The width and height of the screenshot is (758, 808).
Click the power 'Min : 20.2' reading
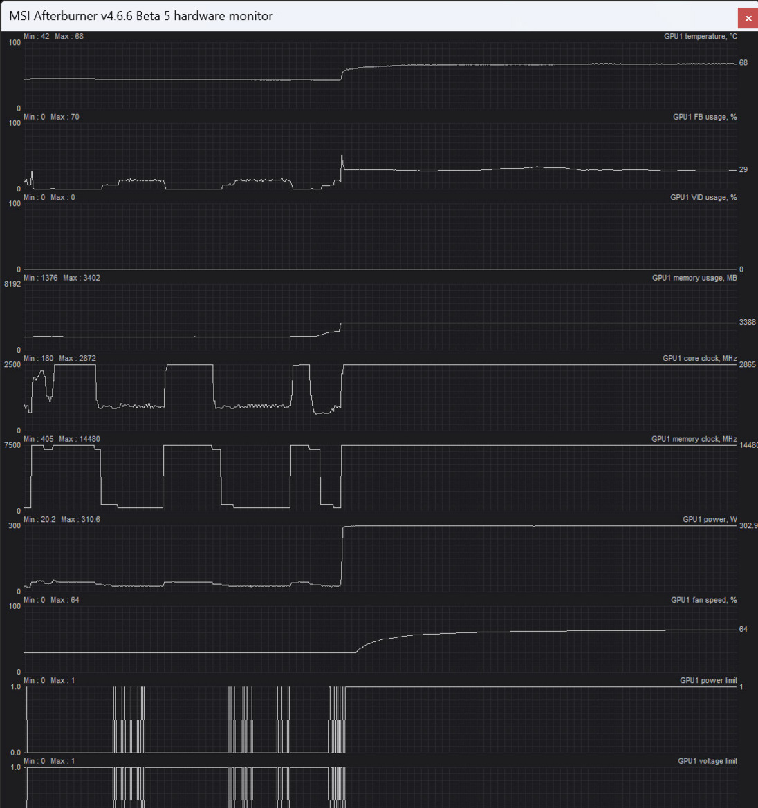(39, 520)
